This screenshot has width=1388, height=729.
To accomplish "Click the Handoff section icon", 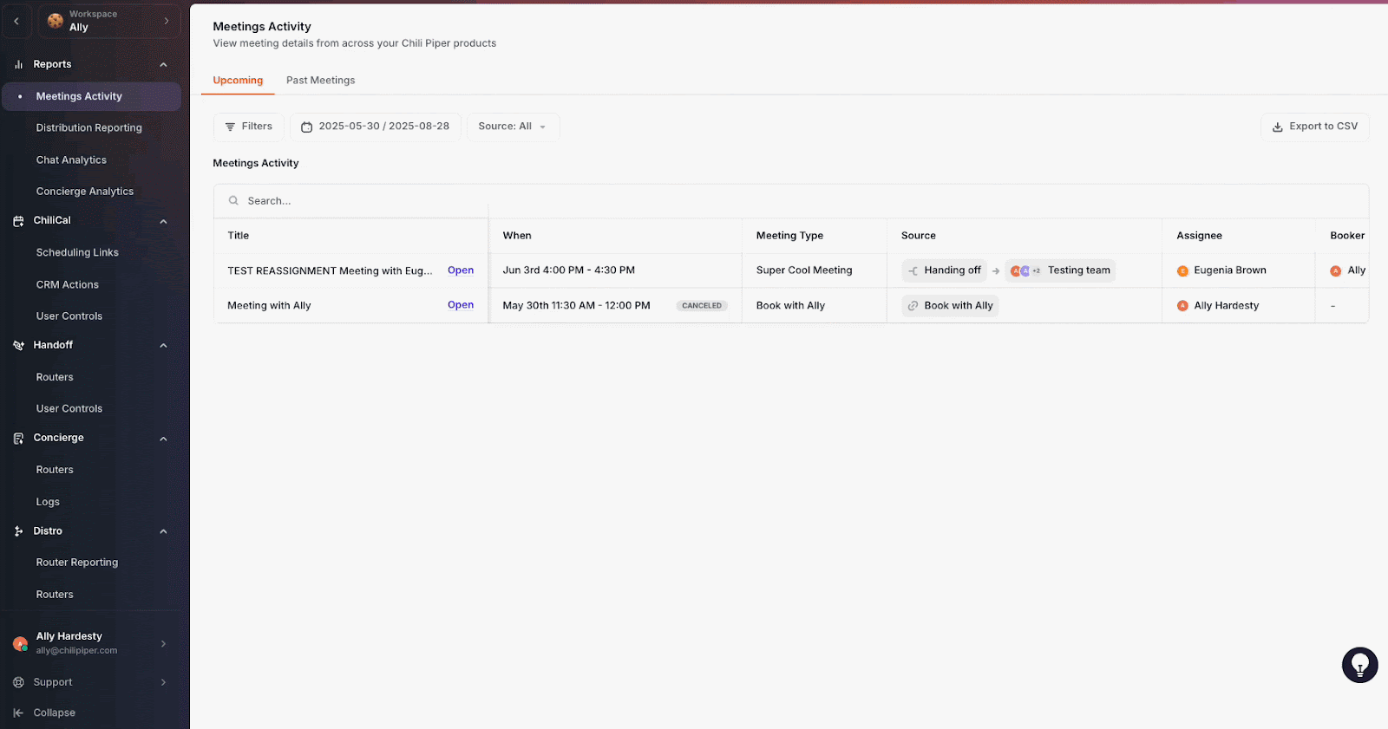I will tap(18, 345).
